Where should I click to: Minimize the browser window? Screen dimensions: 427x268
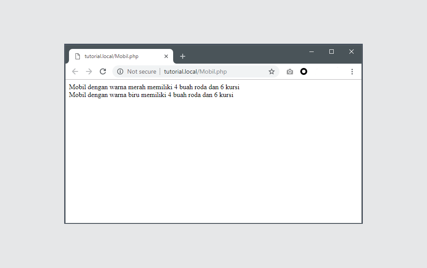click(x=312, y=52)
